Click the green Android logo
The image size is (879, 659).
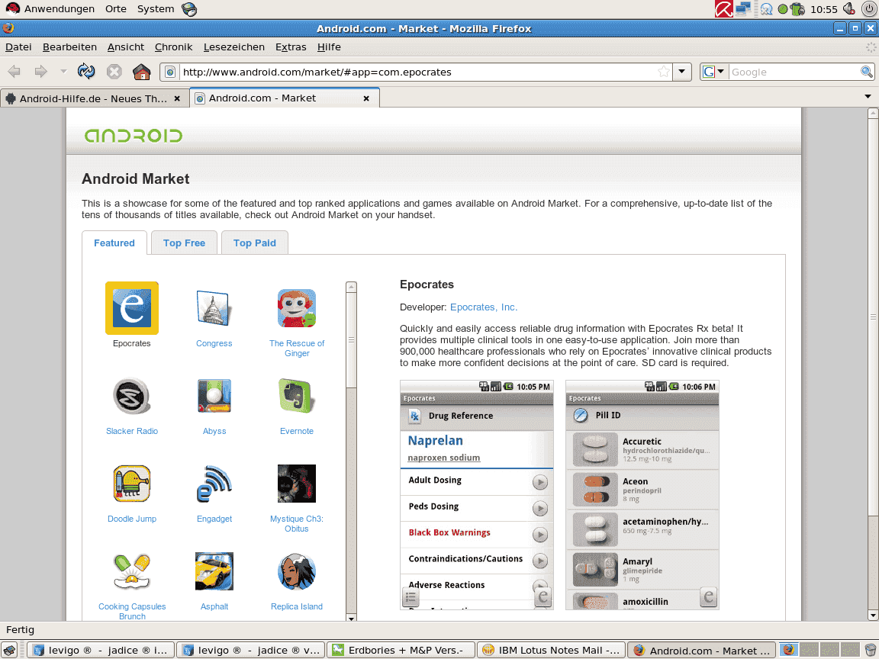[x=134, y=136]
